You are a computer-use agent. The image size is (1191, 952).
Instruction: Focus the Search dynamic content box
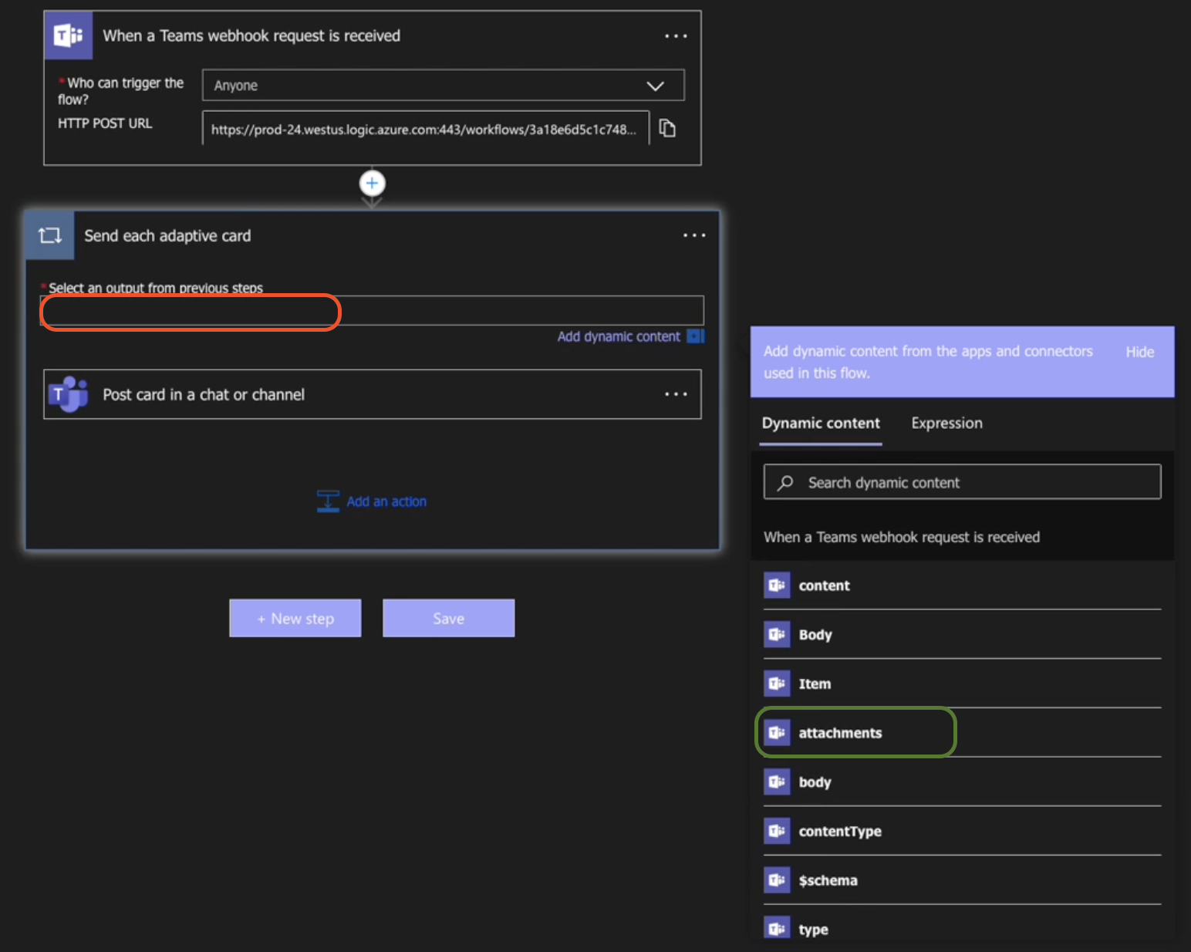962,482
